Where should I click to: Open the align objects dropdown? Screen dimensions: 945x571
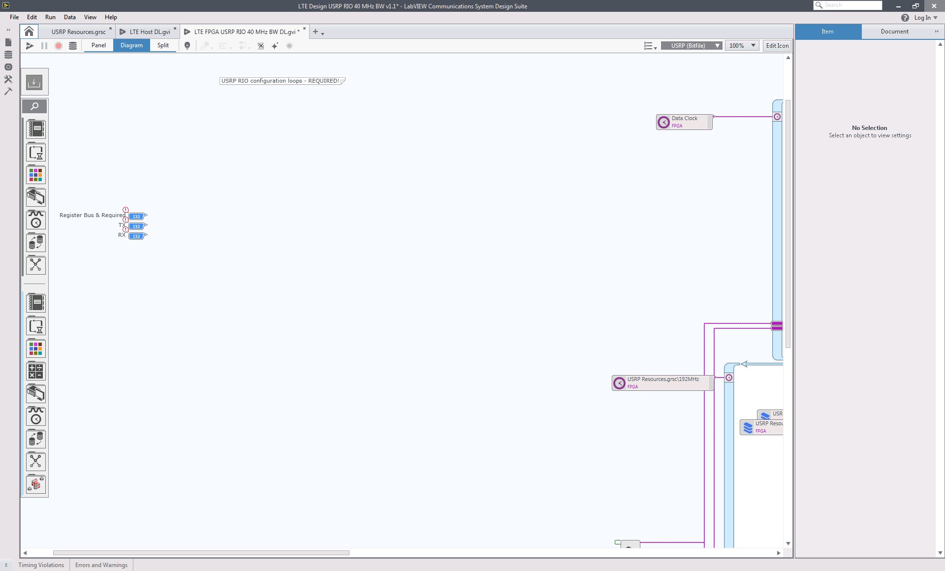[225, 46]
